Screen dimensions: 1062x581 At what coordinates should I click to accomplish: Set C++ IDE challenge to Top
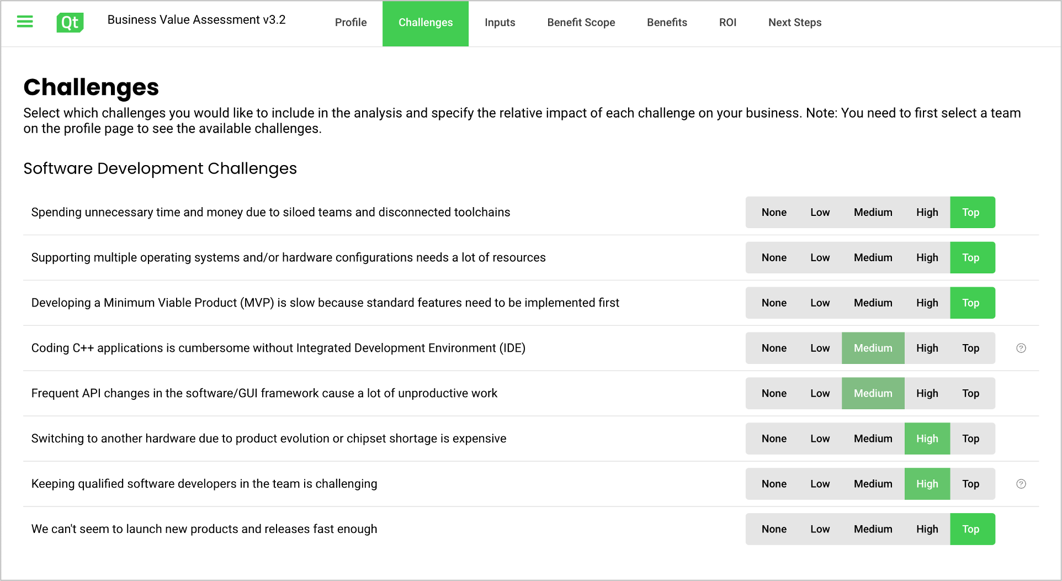pos(970,348)
